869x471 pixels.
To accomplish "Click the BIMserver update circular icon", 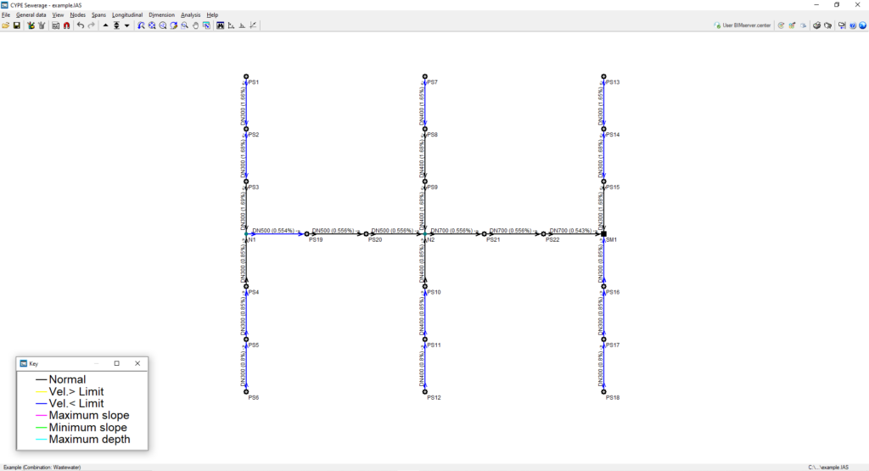I will 781,25.
